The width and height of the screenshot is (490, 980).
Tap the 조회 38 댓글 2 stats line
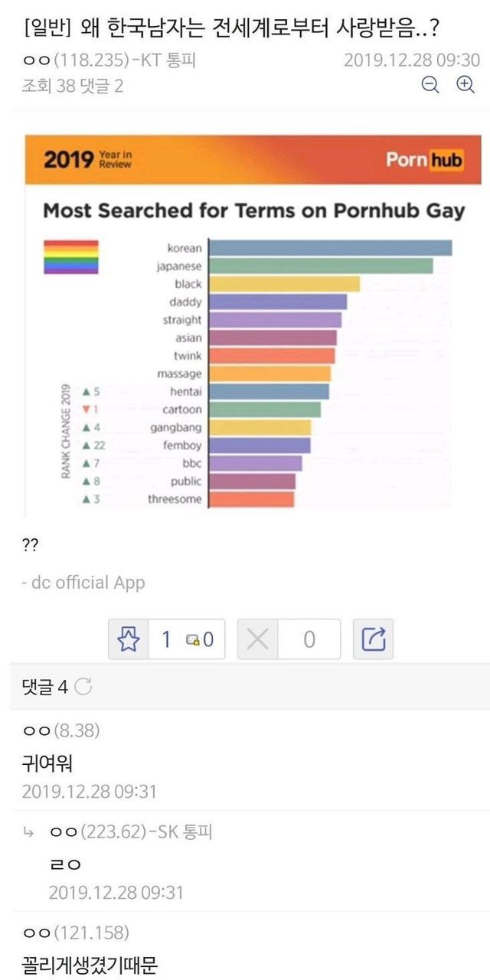tap(73, 86)
